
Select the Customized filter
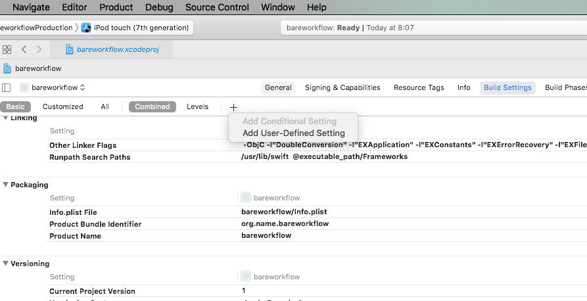(63, 106)
